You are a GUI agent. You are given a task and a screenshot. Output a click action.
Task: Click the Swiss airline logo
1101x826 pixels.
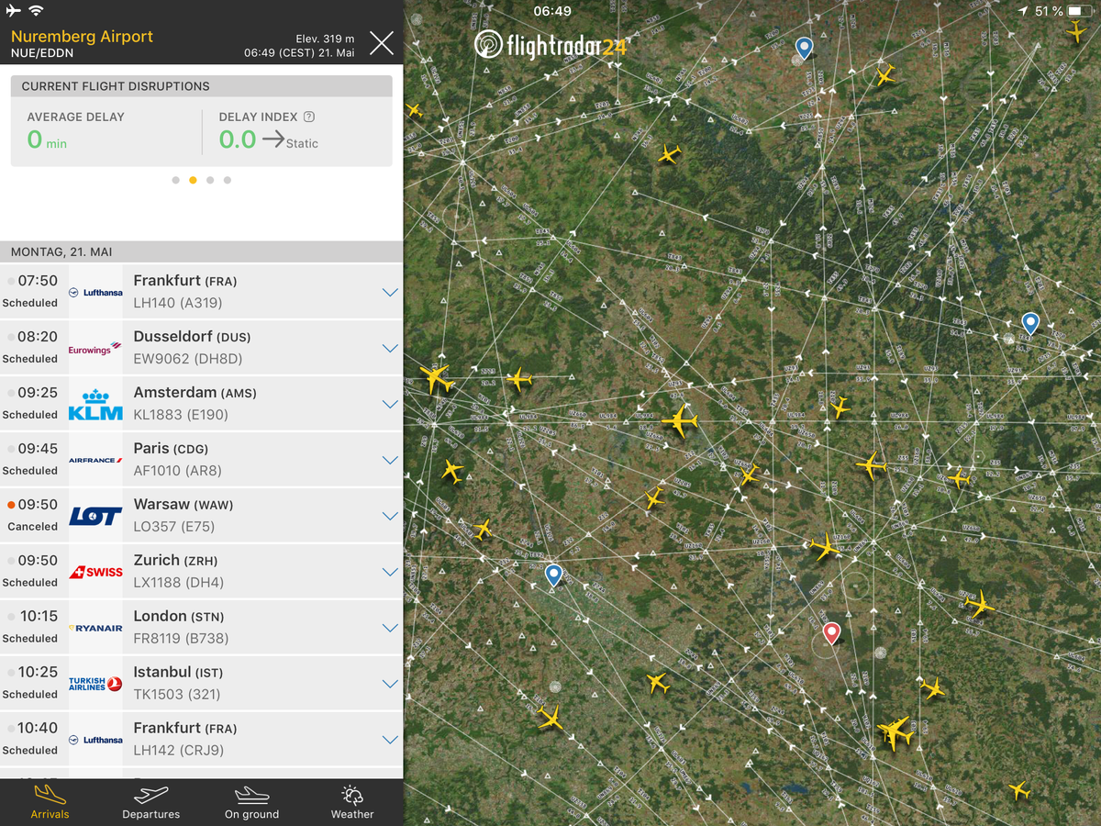95,573
